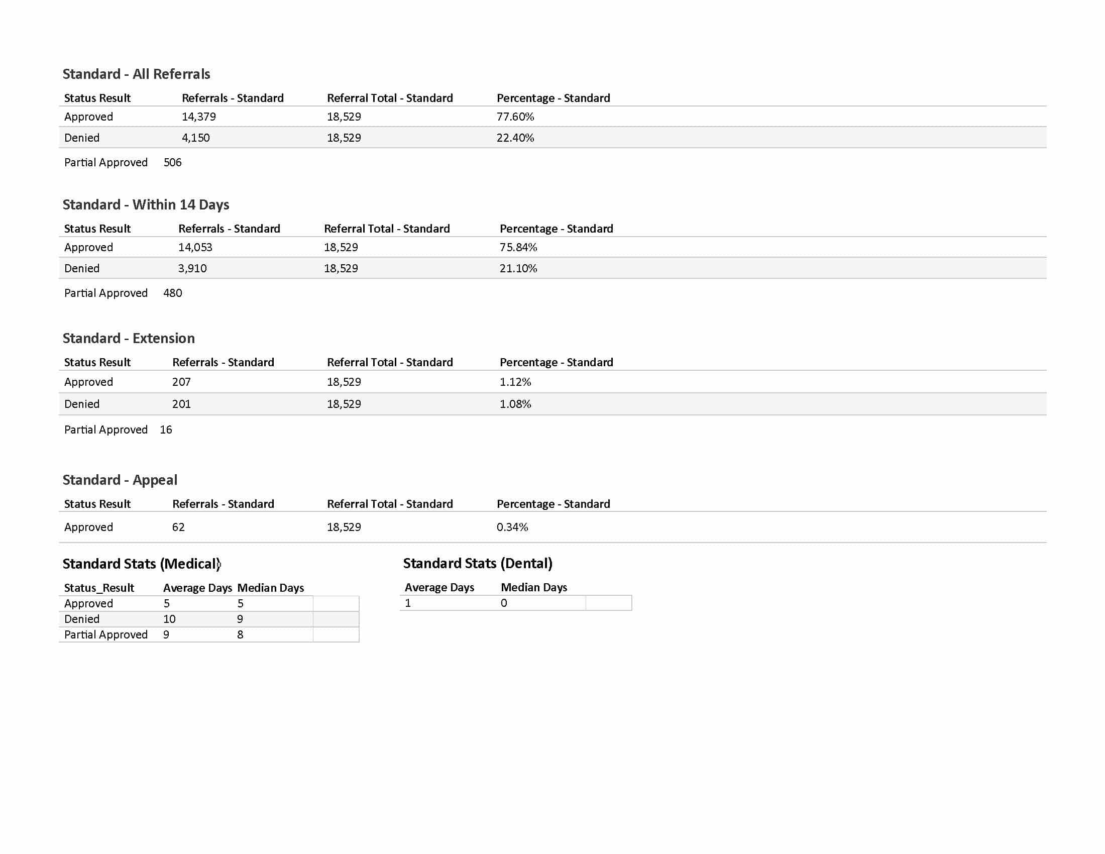Screen dimensions: 1105x854
Task: Select the Denied average days value 10
Action: click(x=169, y=619)
